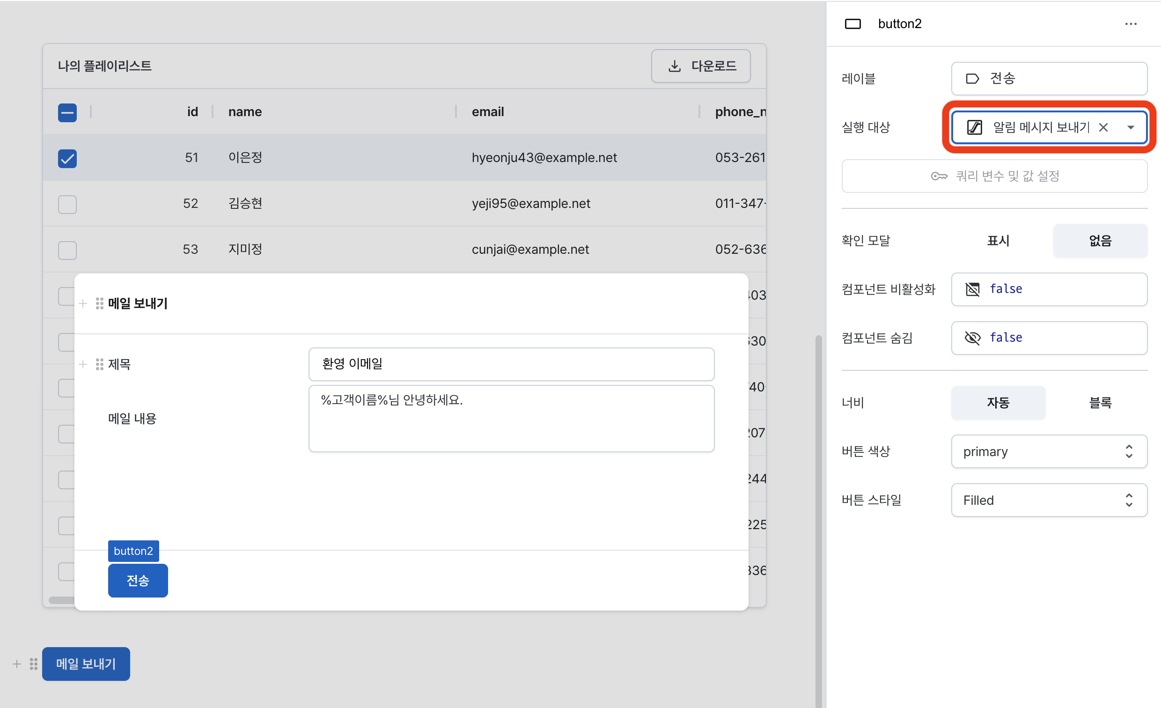
Task: Click the plus icon next to 제목
Action: (x=83, y=364)
